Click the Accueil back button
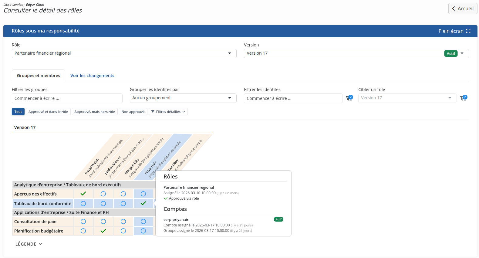 (463, 8)
